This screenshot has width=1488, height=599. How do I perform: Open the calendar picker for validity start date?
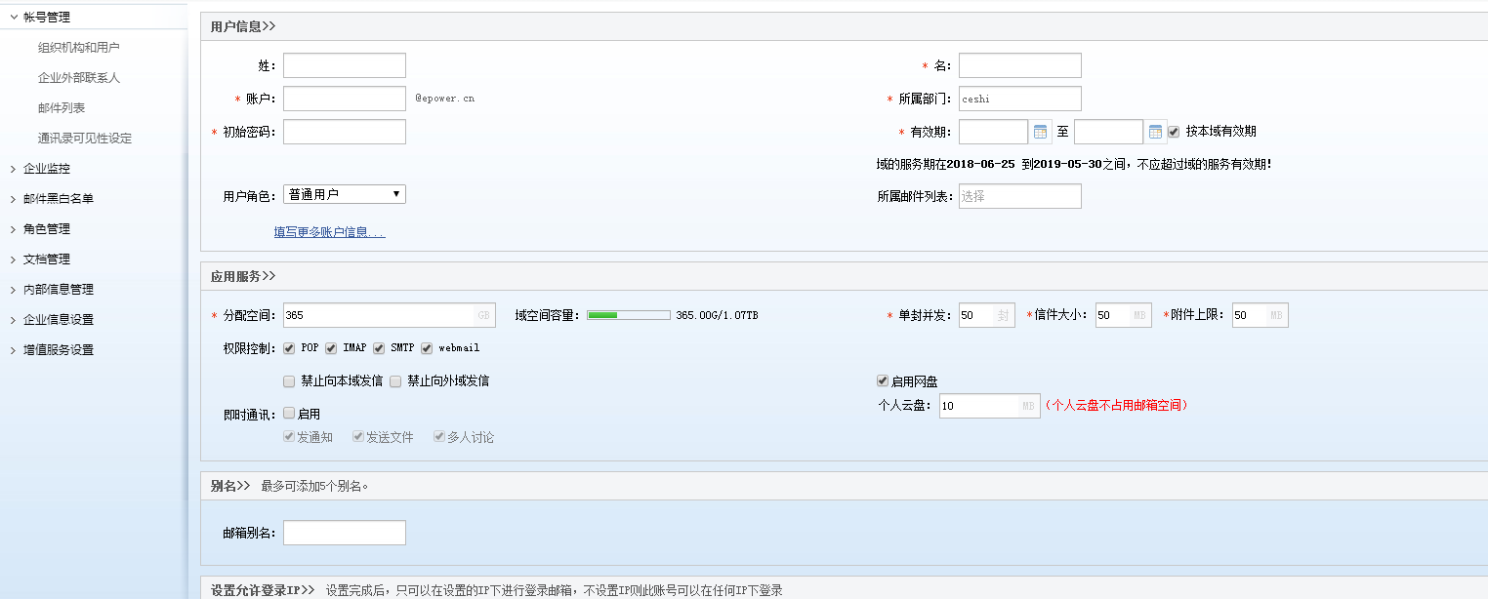1040,131
